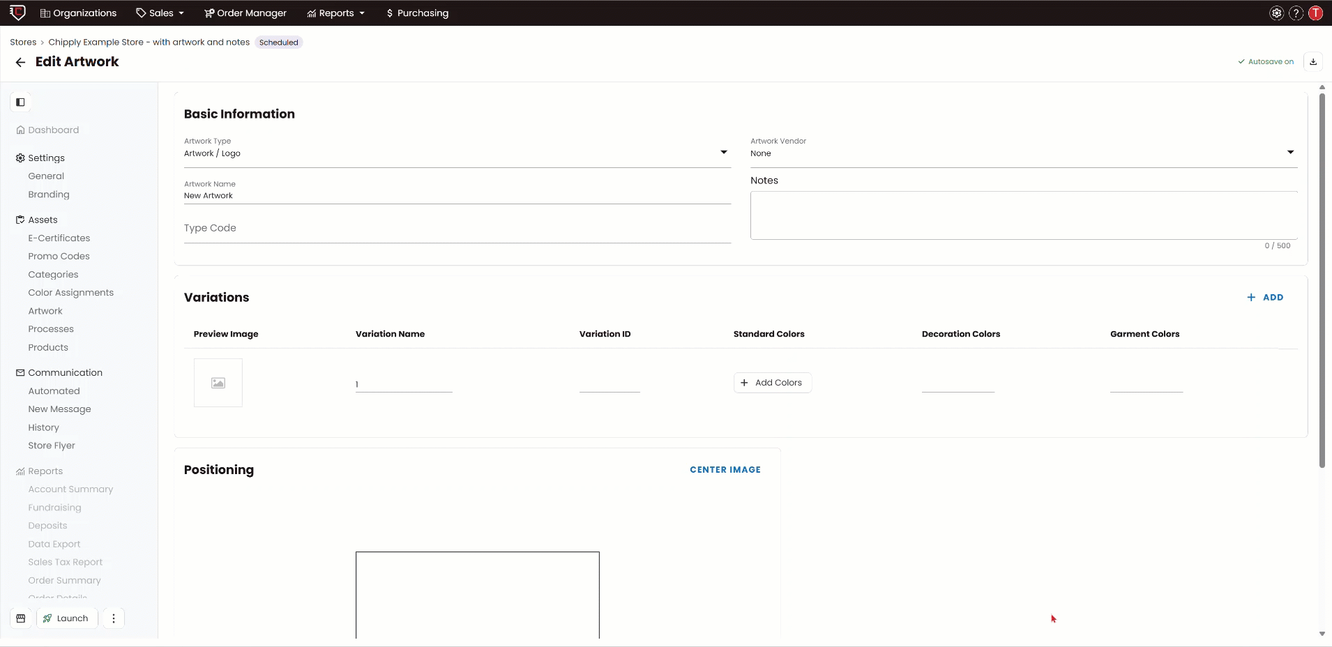Click into the Notes text area
1332x647 pixels.
(x=1023, y=215)
